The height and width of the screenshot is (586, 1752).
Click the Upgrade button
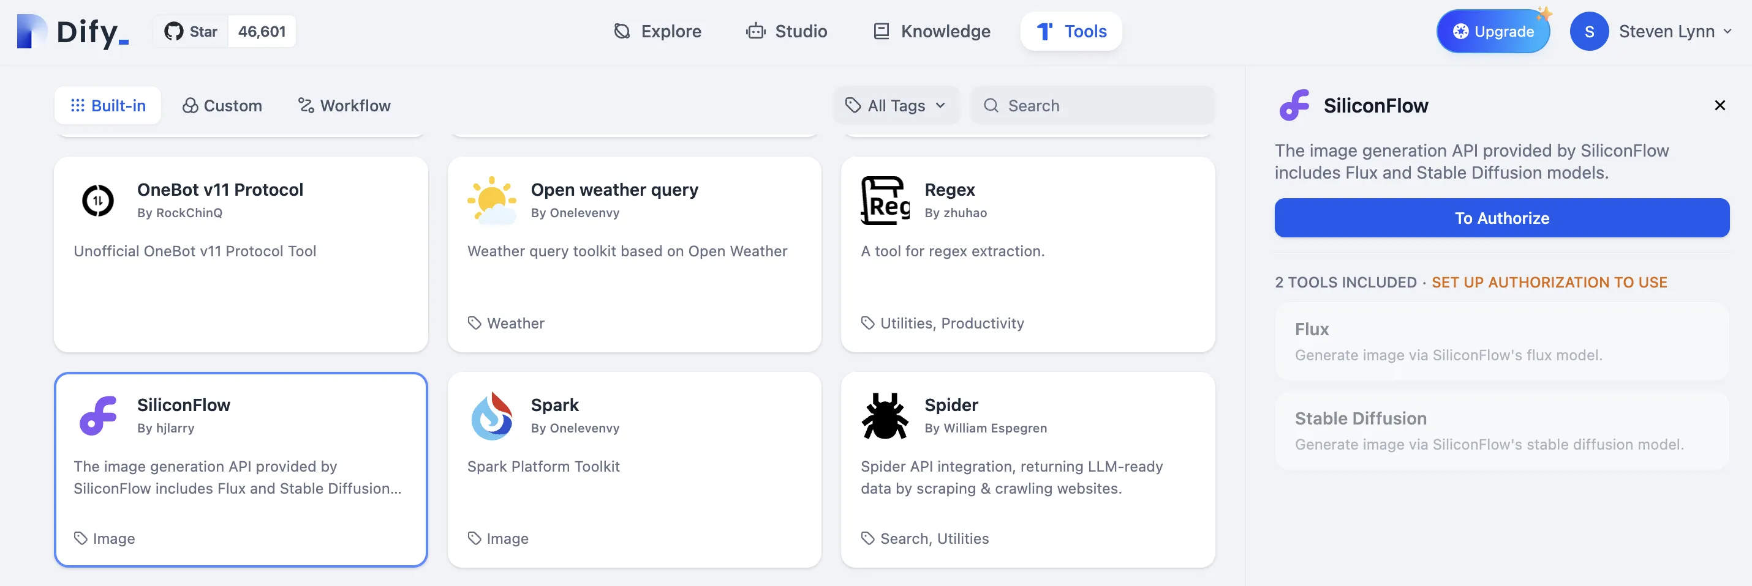(1492, 32)
